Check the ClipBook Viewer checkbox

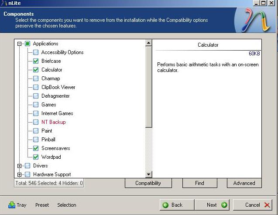(x=36, y=87)
